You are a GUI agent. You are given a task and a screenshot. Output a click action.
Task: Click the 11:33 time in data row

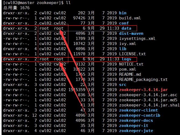113,28
